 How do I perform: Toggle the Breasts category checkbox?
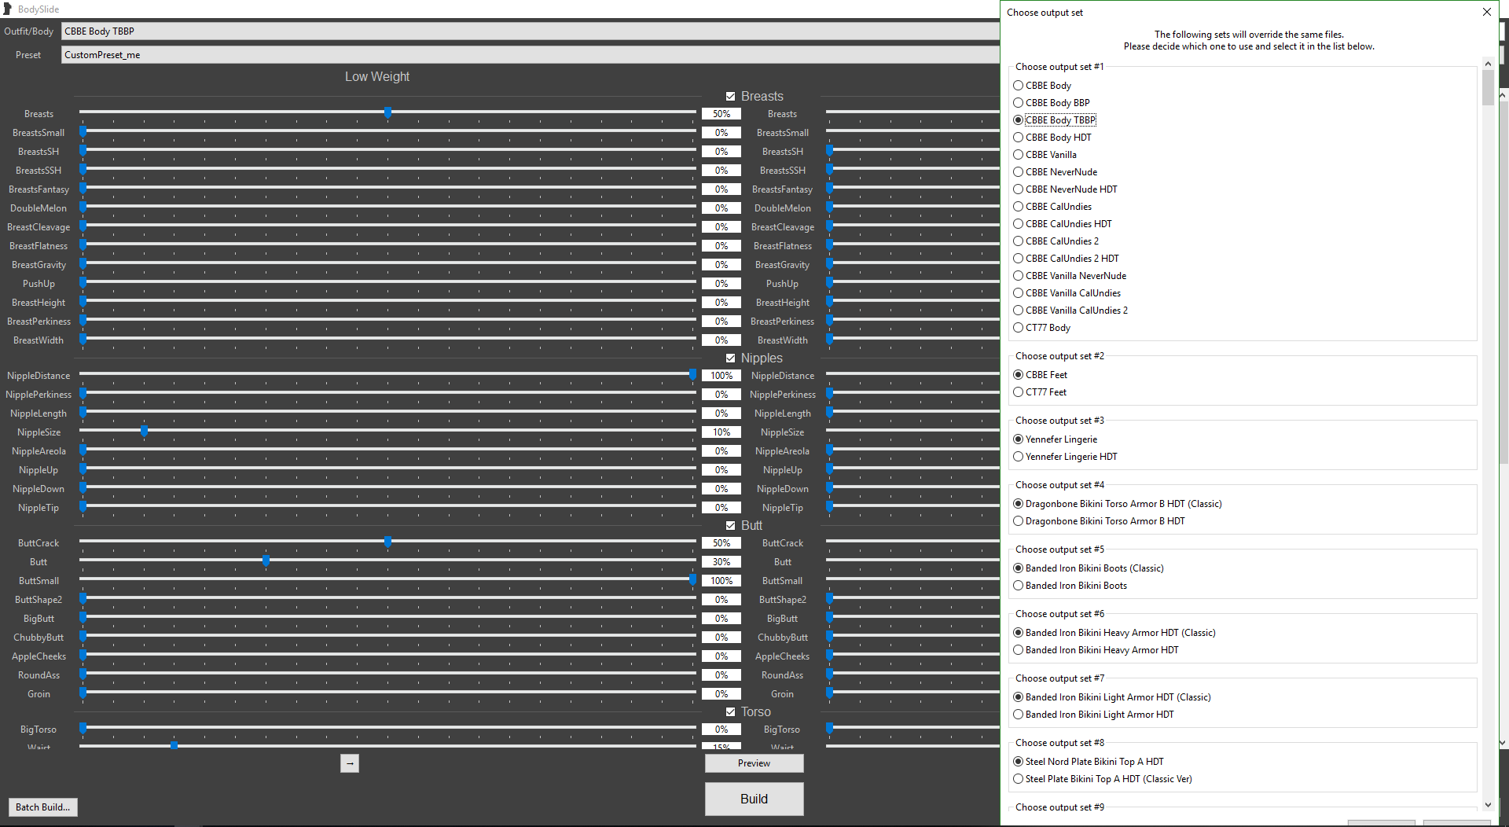pyautogui.click(x=730, y=97)
